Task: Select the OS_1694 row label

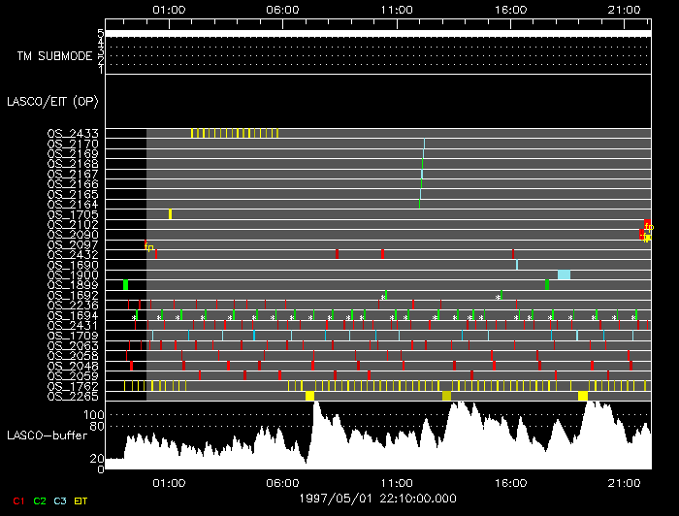Action: [x=73, y=315]
